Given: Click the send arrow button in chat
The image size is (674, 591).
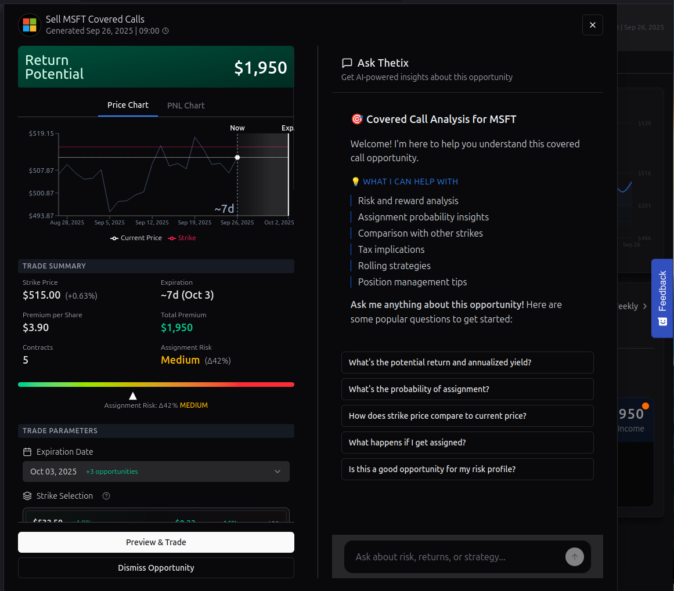Looking at the screenshot, I should 574,557.
